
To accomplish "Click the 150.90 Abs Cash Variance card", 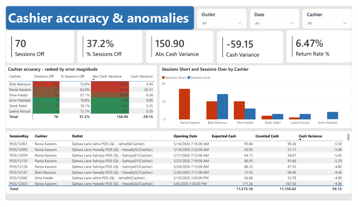I will click(x=180, y=47).
